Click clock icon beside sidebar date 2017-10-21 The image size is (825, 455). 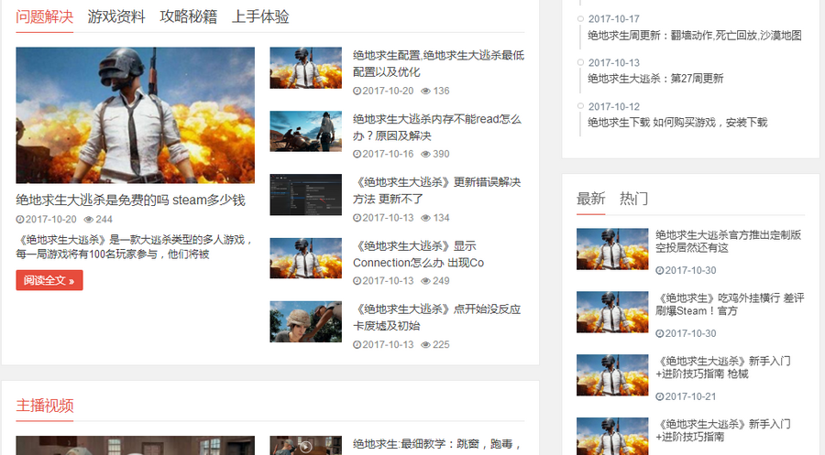point(660,396)
